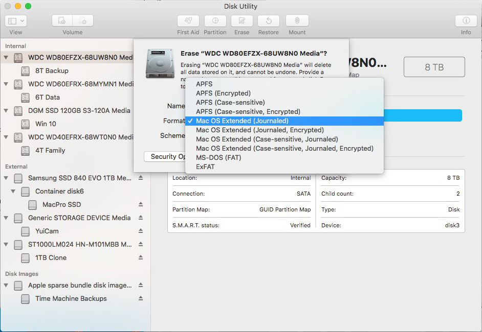482x332 pixels.
Task: Click the Security Options button
Action: (165, 156)
